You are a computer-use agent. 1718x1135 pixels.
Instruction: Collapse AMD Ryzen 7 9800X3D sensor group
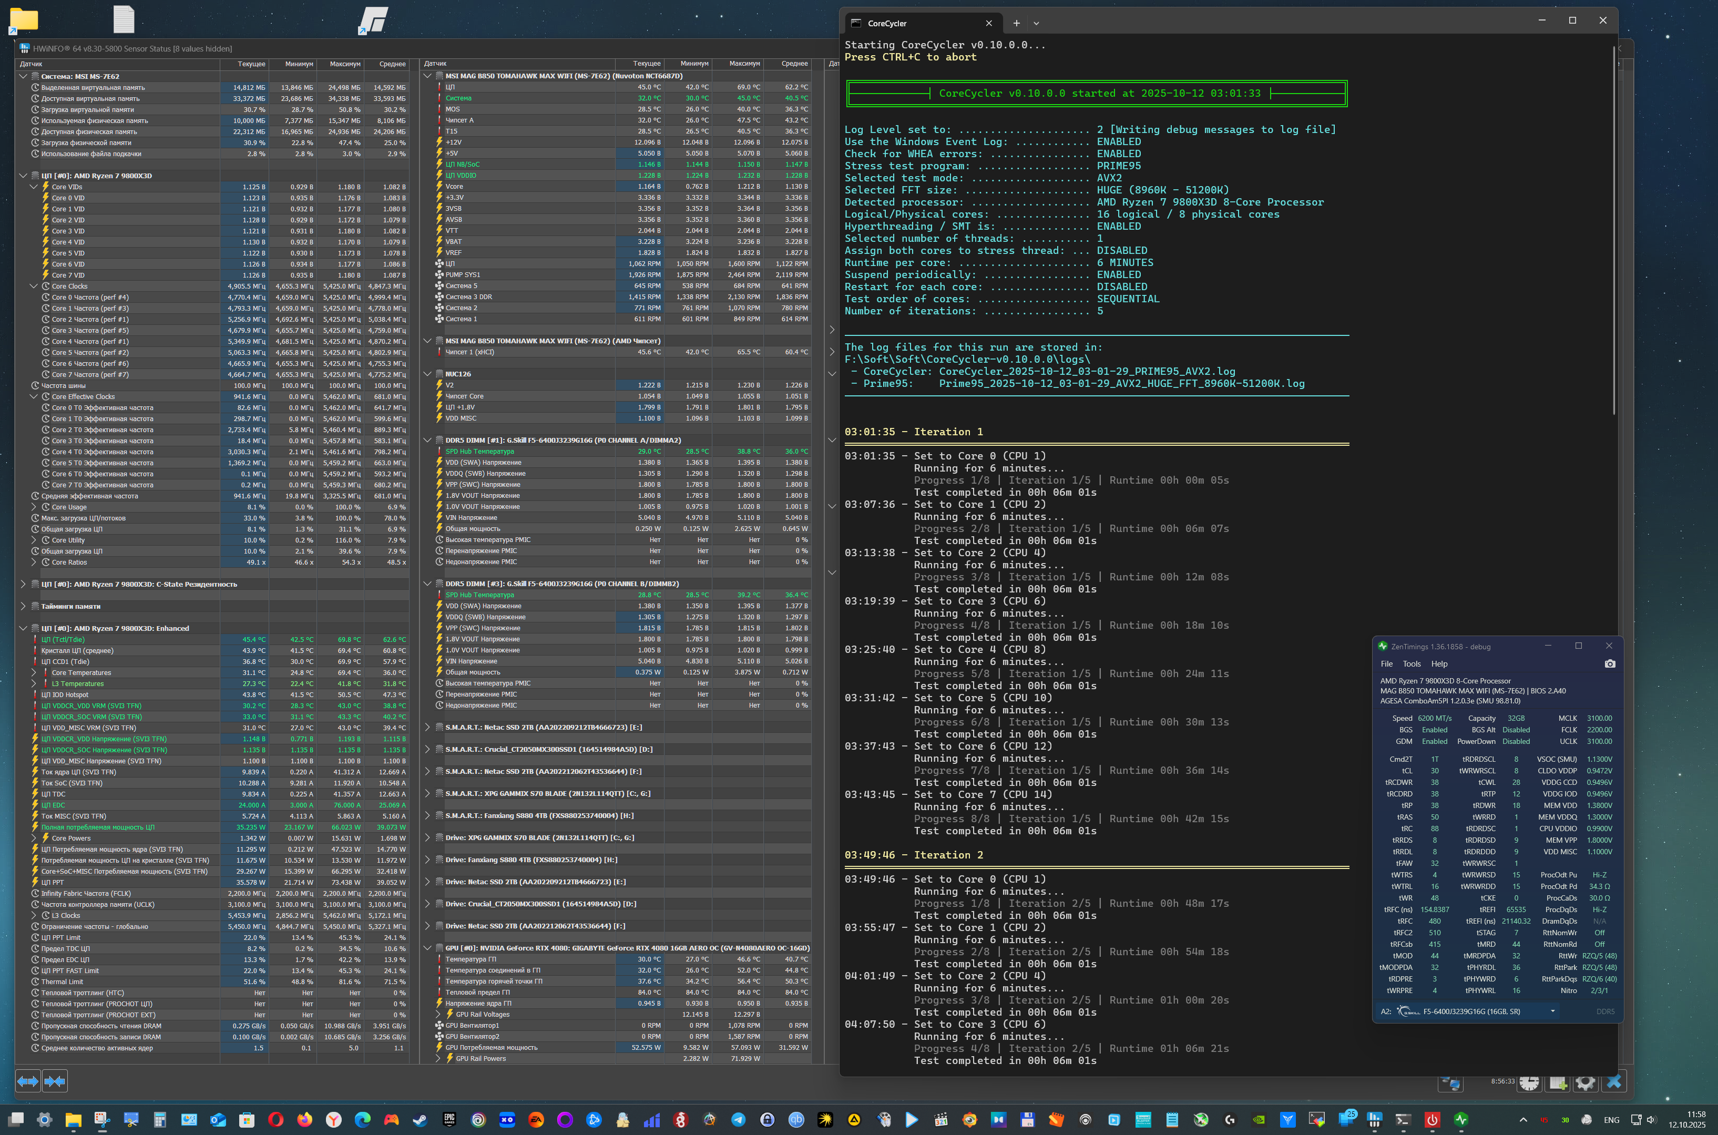tap(23, 176)
